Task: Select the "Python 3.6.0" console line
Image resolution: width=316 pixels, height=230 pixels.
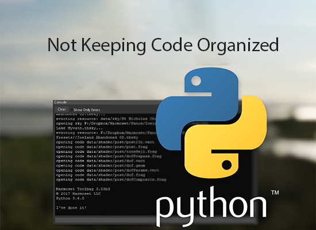Action: [x=70, y=198]
